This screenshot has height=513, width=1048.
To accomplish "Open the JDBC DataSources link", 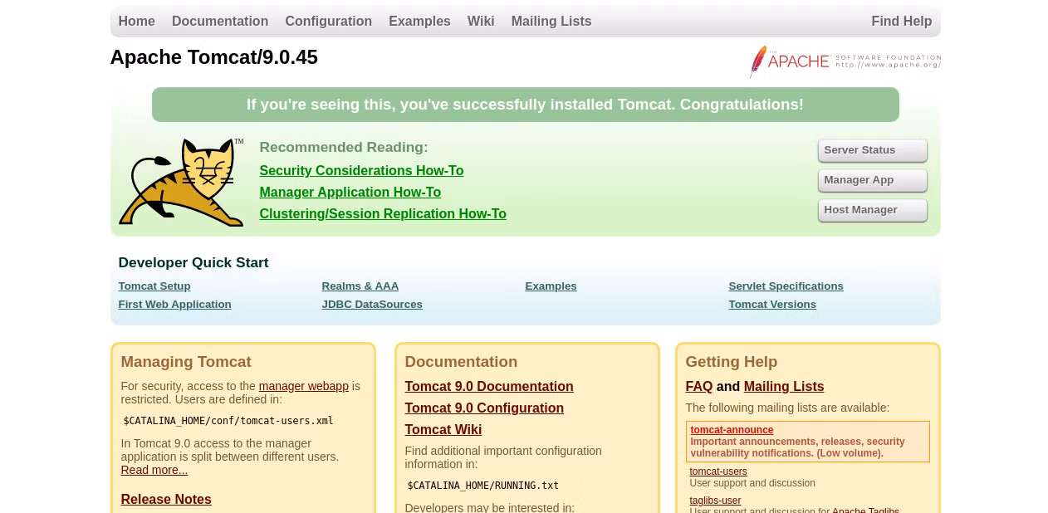I will 372,305.
